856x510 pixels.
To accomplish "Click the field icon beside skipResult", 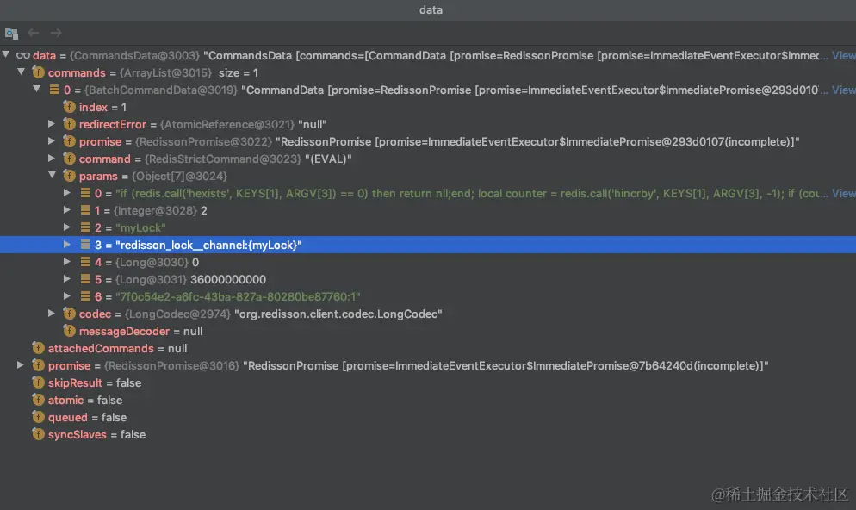I will pyautogui.click(x=38, y=382).
